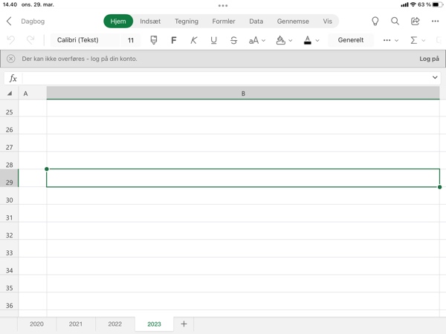Select the format painter icon
446x334 pixels.
click(x=154, y=40)
